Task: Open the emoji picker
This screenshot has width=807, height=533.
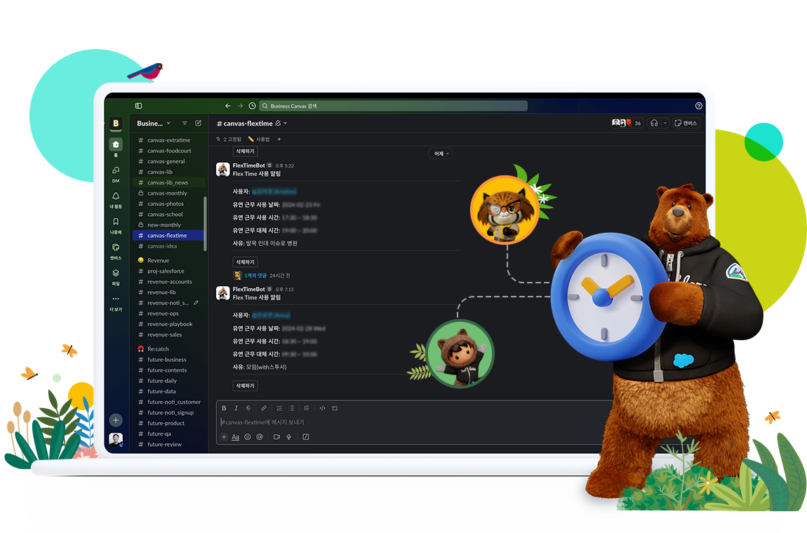Action: (248, 437)
